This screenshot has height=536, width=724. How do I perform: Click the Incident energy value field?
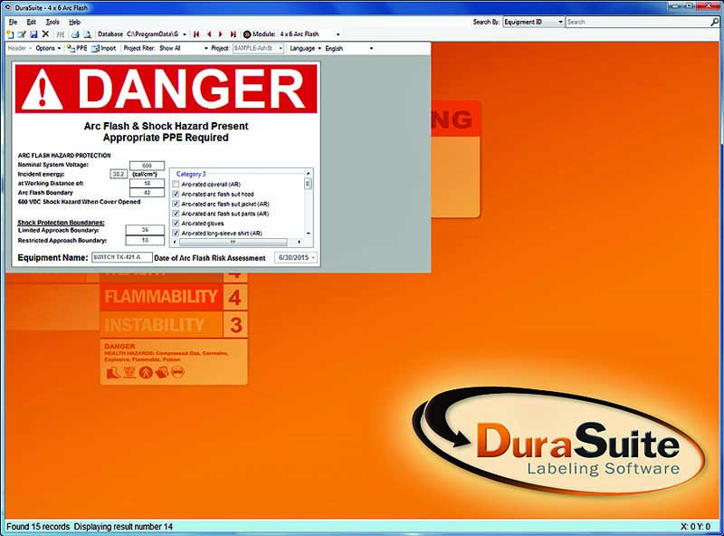119,174
